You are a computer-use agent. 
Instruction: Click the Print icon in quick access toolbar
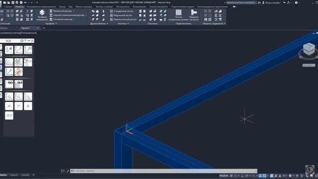(21, 2)
